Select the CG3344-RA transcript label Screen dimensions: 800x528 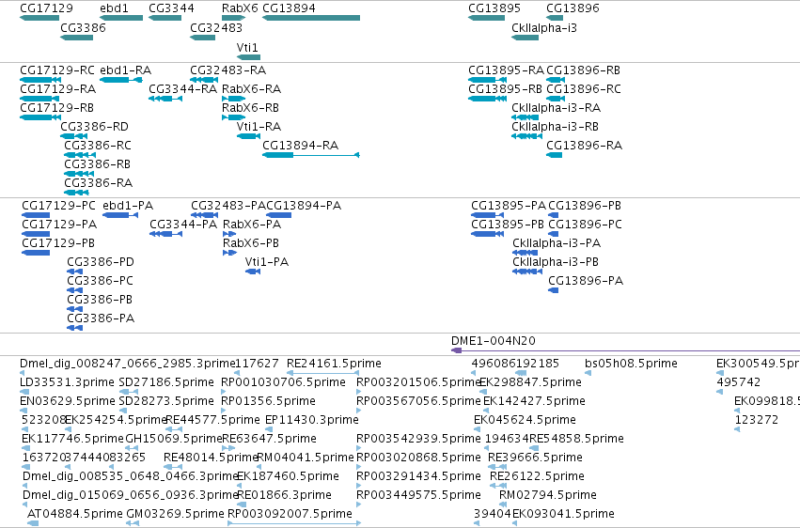pyautogui.click(x=183, y=88)
